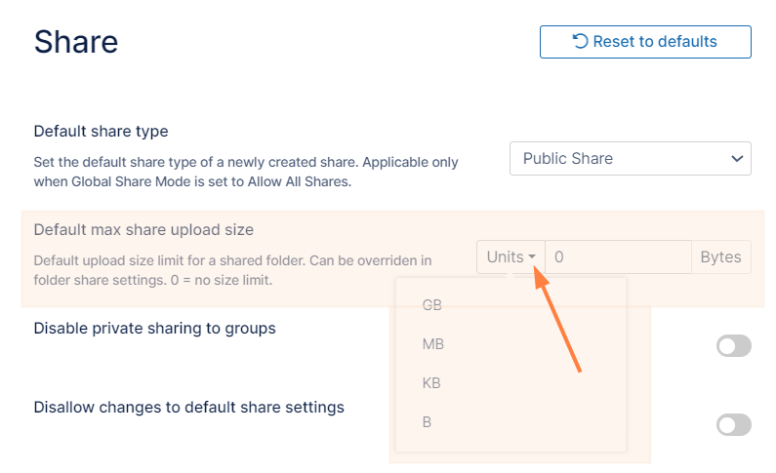The width and height of the screenshot is (776, 473).
Task: Click the circular reset arrow icon
Action: point(580,41)
